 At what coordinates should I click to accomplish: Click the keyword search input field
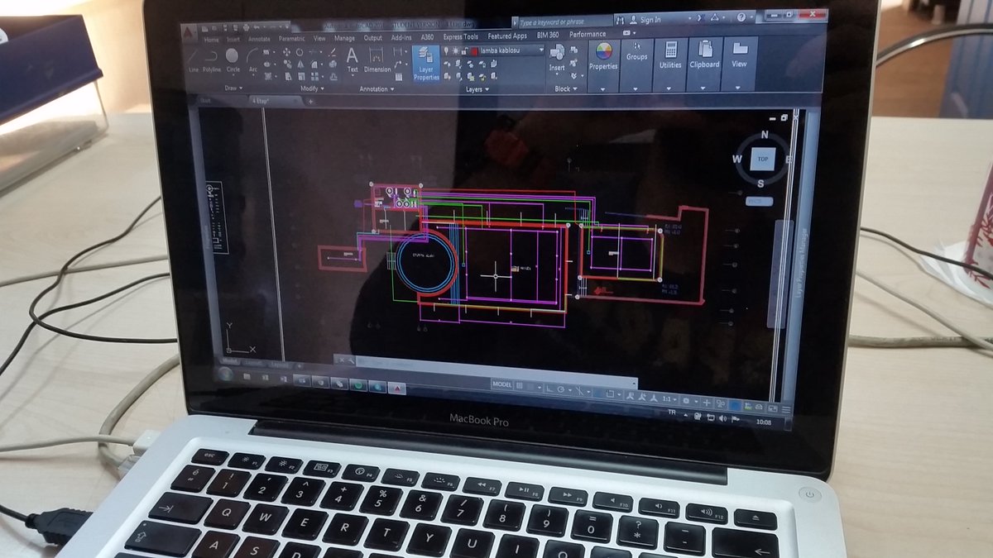[565, 21]
